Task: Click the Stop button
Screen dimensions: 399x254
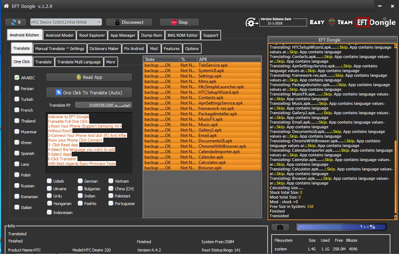Action: click(x=179, y=22)
